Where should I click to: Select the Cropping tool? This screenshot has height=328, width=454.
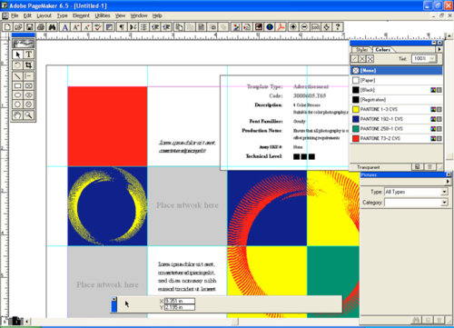tap(28, 65)
